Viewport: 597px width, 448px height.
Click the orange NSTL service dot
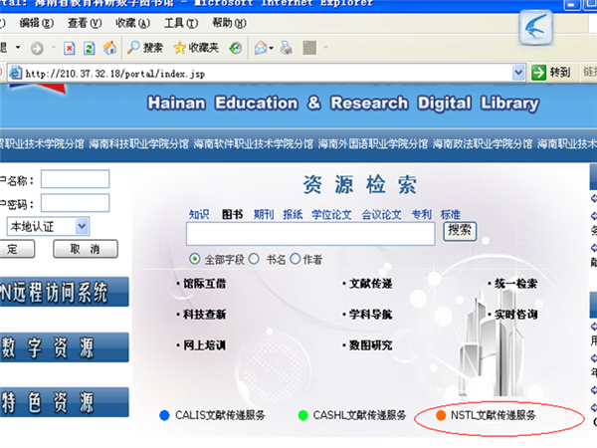pyautogui.click(x=441, y=415)
